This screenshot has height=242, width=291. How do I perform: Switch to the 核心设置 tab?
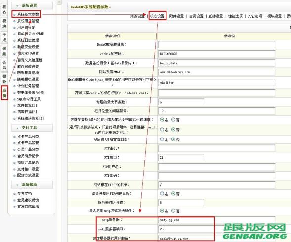[157, 16]
